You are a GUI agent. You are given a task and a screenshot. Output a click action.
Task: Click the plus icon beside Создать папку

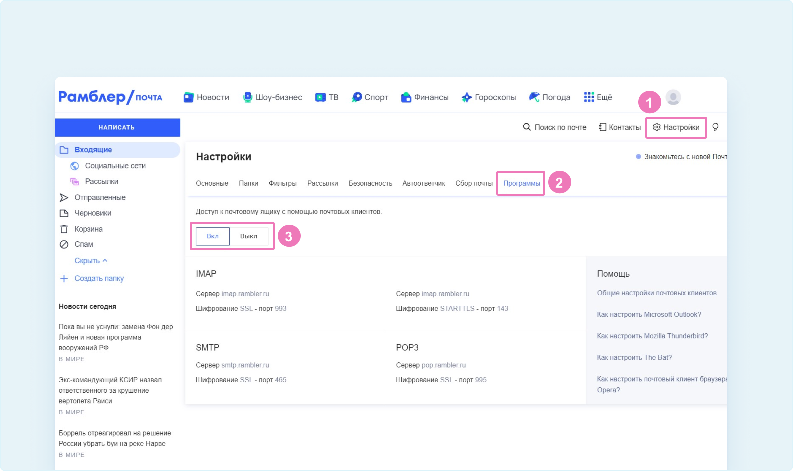point(64,279)
